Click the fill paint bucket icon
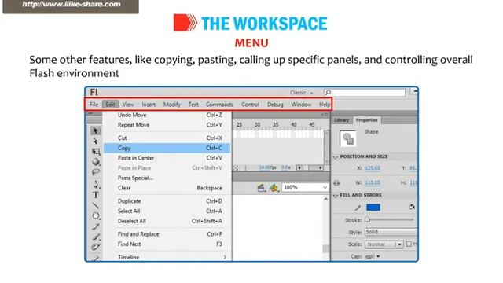The height and width of the screenshot is (283, 503). click(412, 208)
